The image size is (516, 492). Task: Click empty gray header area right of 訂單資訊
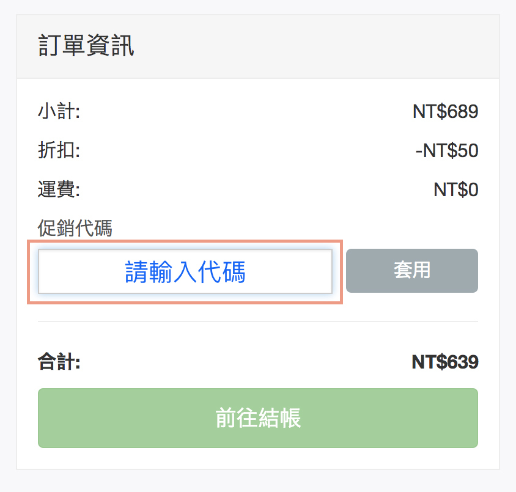point(318,46)
